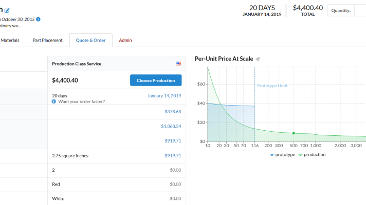Click the $4,400.40 total in the header
Image resolution: width=366 pixels, height=205 pixels.
[307, 8]
